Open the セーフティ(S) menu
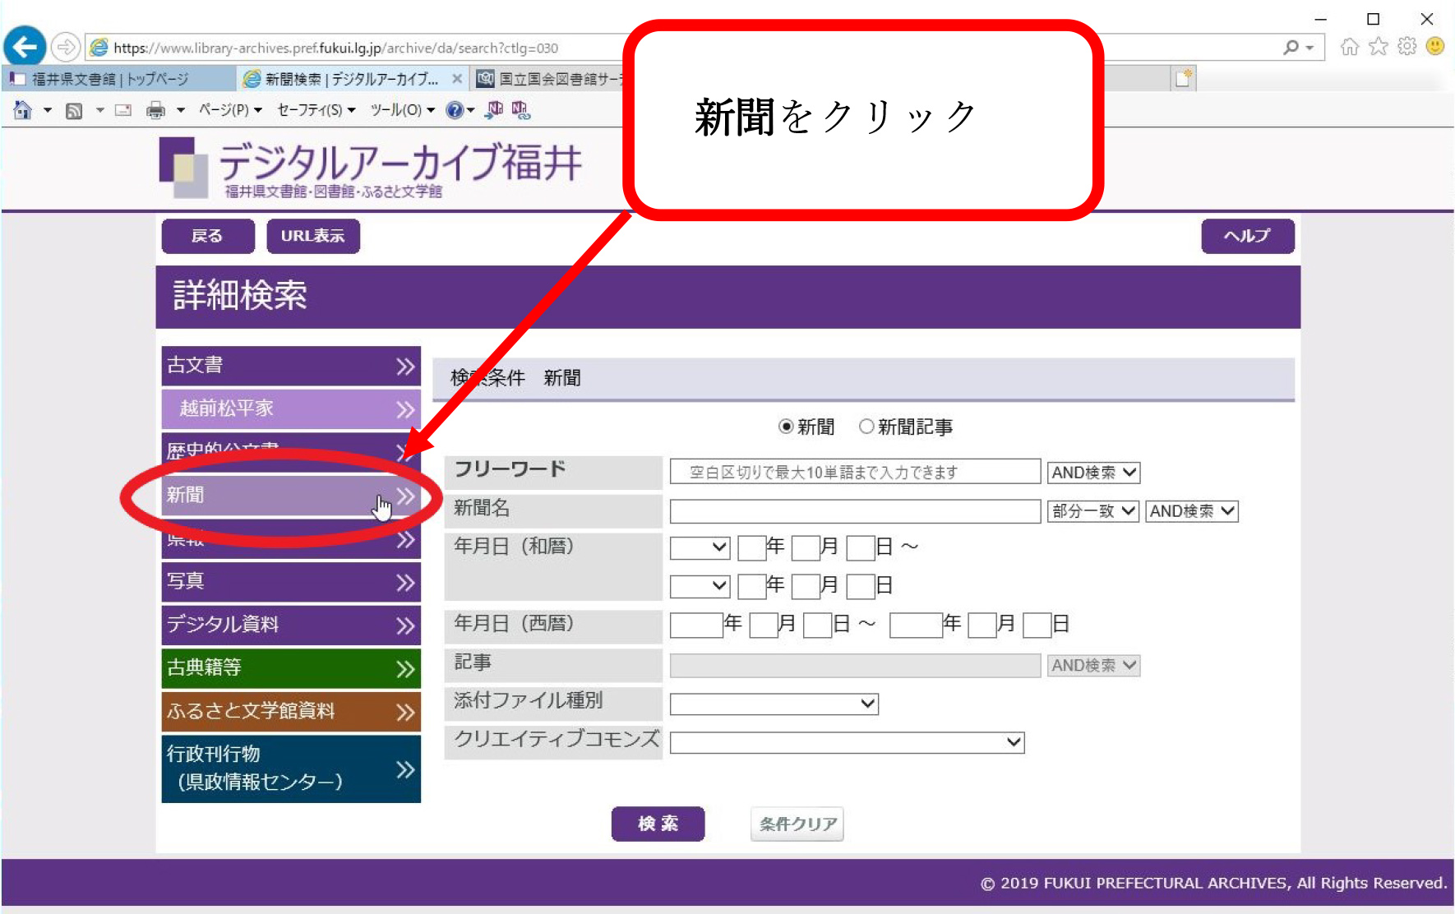Screen dimensions: 1455x914 point(316,110)
